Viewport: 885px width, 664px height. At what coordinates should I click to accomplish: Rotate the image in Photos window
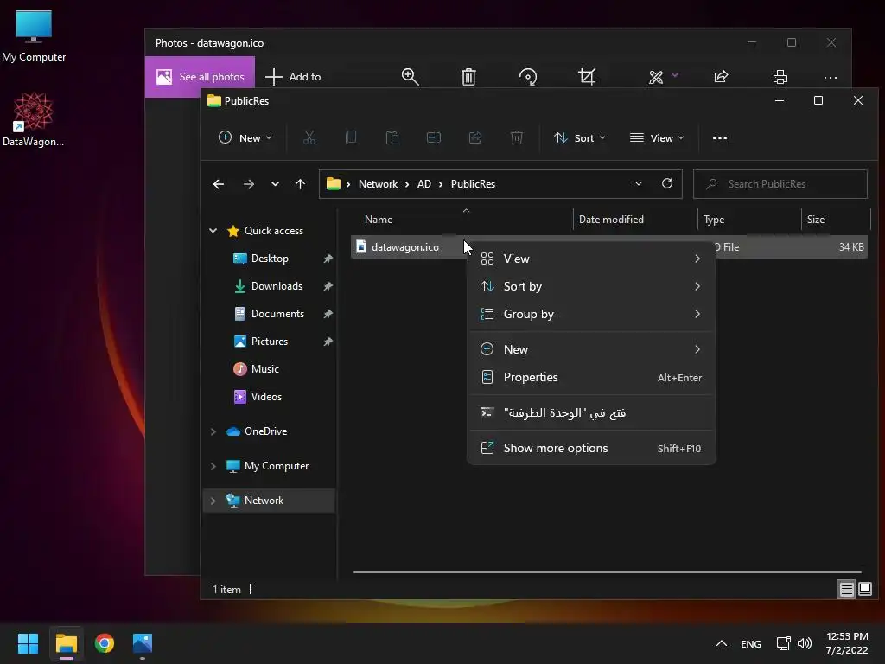coord(528,77)
